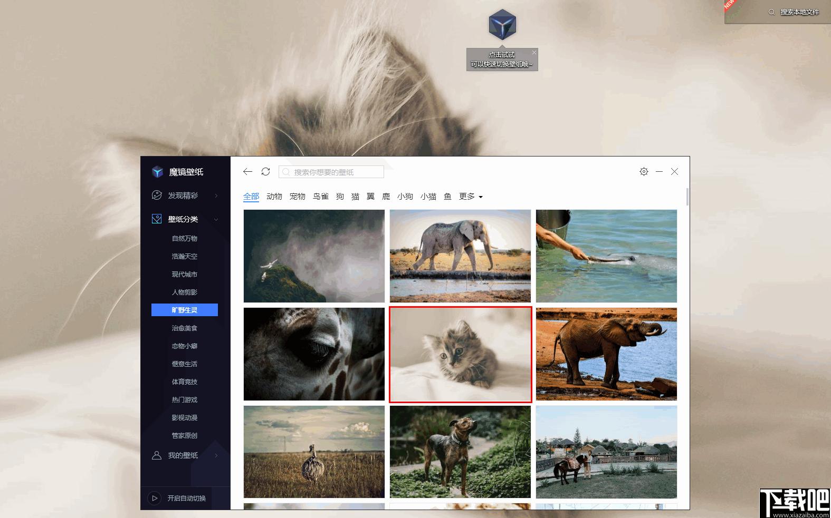Click the floating cube desktop widget
The height and width of the screenshot is (518, 831).
click(x=502, y=25)
